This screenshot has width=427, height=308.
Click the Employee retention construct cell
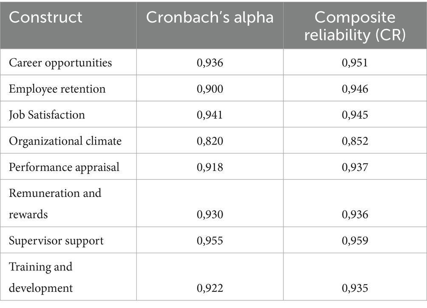click(57, 89)
